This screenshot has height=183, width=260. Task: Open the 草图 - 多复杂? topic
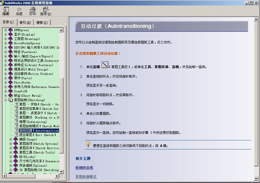click(39, 113)
